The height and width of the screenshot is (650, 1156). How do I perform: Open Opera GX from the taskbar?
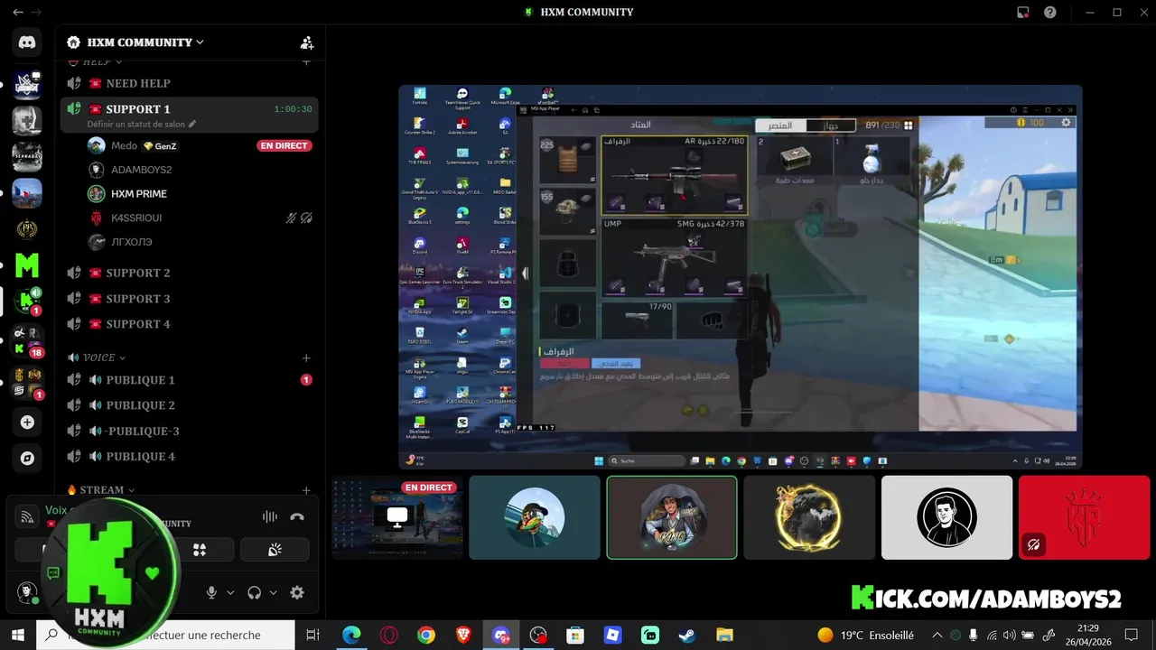pyautogui.click(x=389, y=636)
